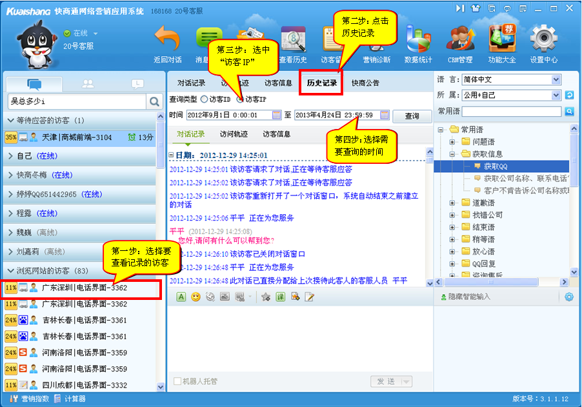Switch to the 快商公告 tab

click(365, 83)
